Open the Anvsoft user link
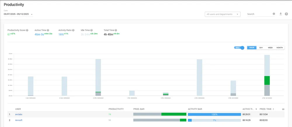 tap(19, 120)
